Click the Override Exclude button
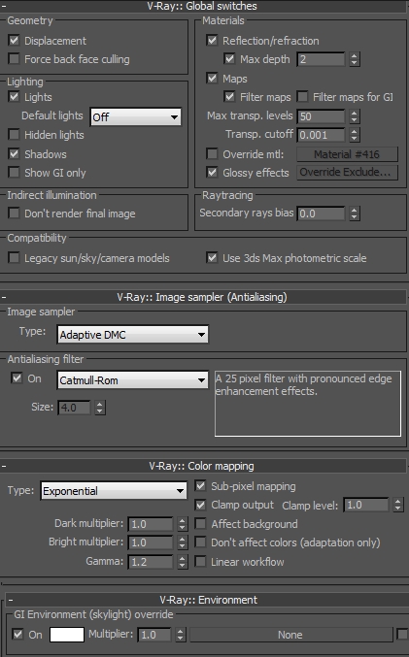Viewport: 409px width, 657px height. click(x=348, y=172)
